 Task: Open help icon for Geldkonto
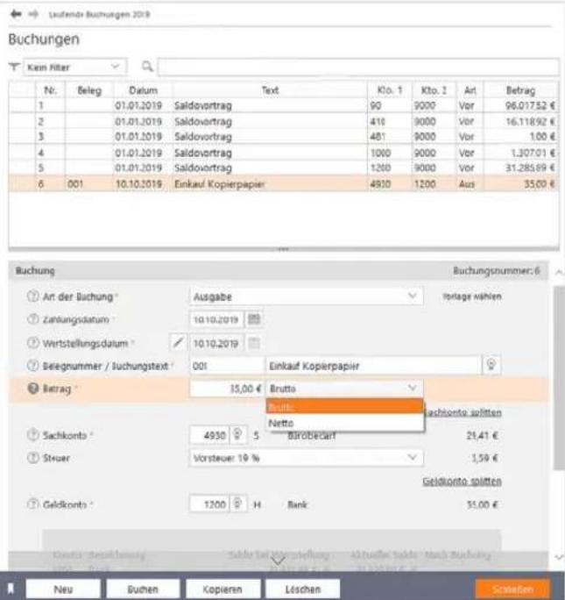click(33, 504)
